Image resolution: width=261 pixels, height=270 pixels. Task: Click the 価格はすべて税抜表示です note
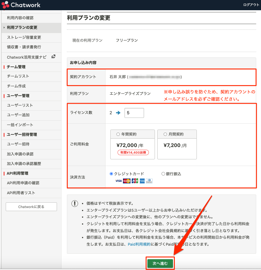click(x=110, y=203)
